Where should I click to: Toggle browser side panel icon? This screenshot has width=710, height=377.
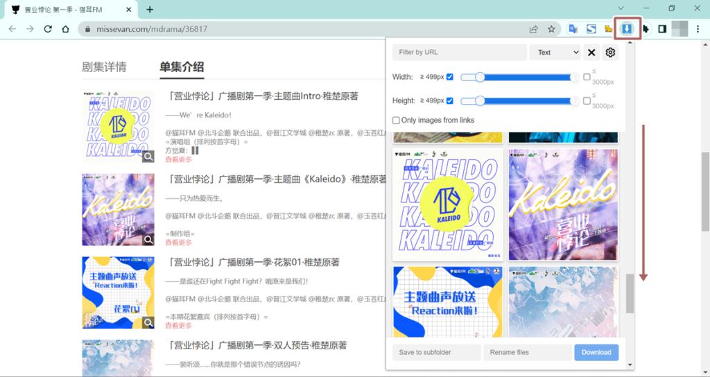[x=662, y=29]
